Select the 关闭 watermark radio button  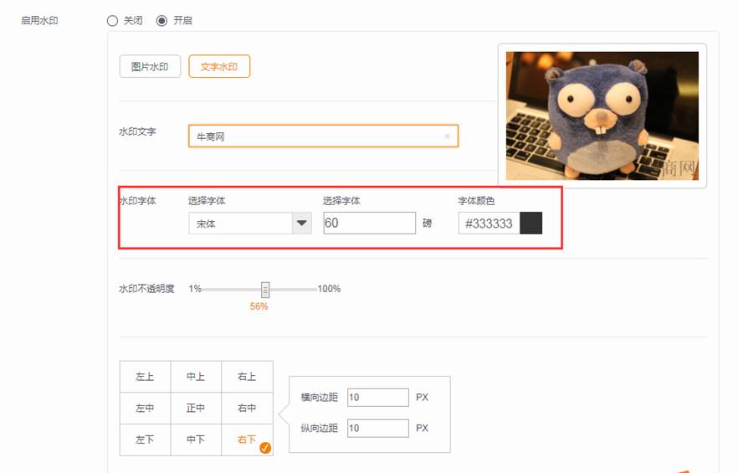click(112, 21)
